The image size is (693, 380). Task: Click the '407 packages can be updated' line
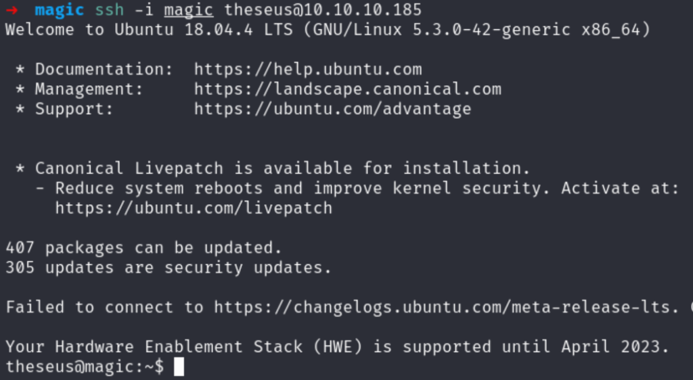click(x=143, y=247)
